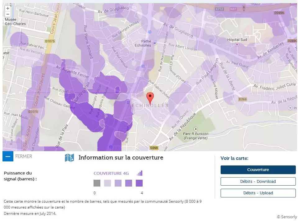Collapse the panel with the blue minus button
The width and height of the screenshot is (298, 221).
coord(8,156)
